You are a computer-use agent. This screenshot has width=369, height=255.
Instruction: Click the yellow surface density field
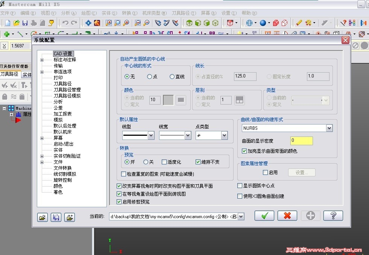click(301, 141)
